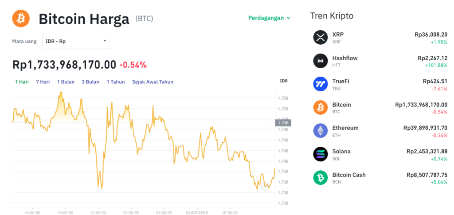Click the Bitcoin Cash name link
This screenshot has width=454, height=215.
tap(349, 175)
